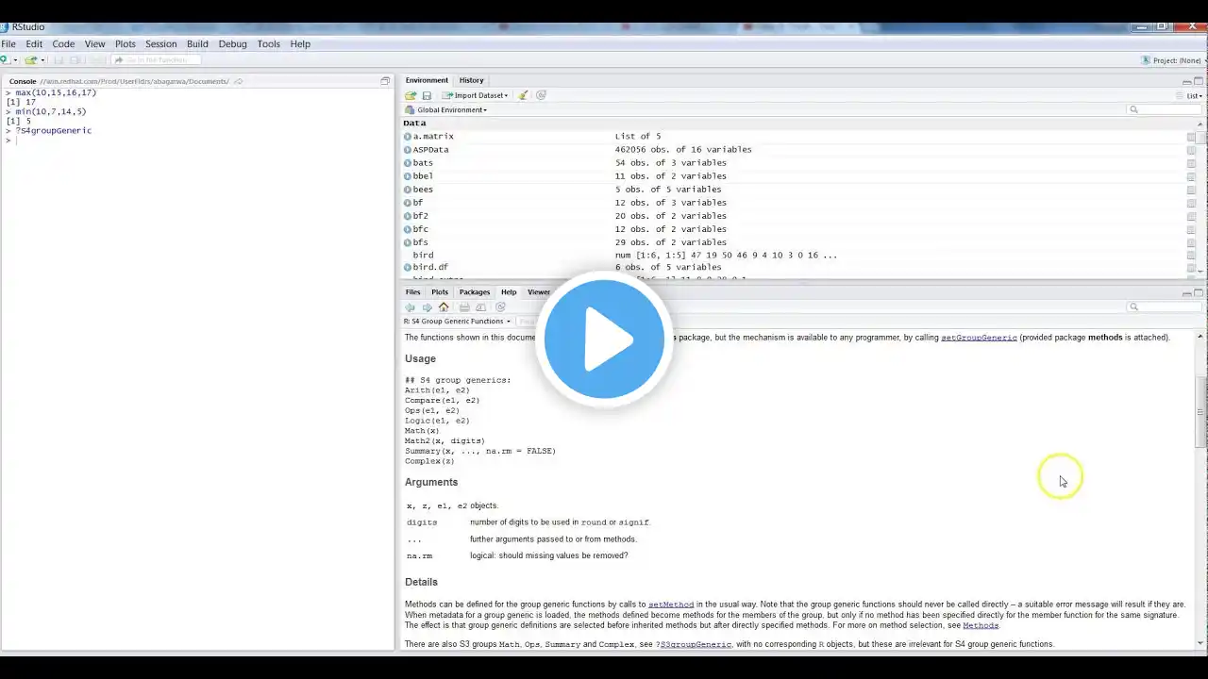Open the File menu

8,44
